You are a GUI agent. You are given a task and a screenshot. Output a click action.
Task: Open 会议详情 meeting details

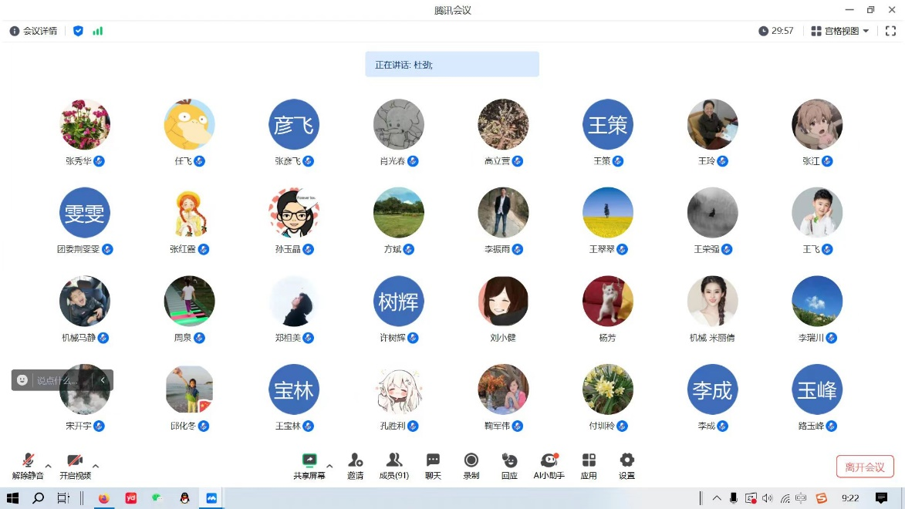[x=33, y=31]
